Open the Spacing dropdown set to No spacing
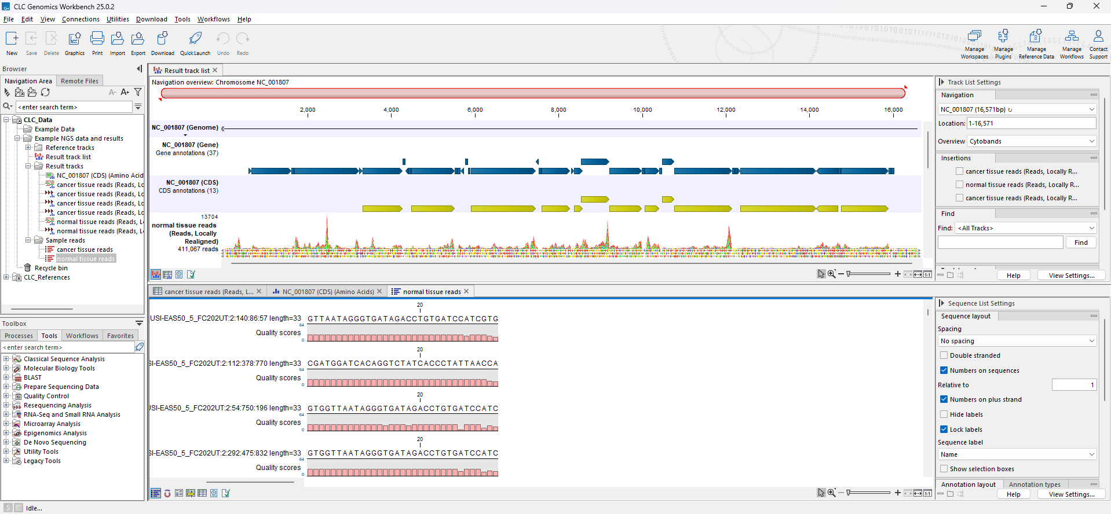 [x=1017, y=341]
